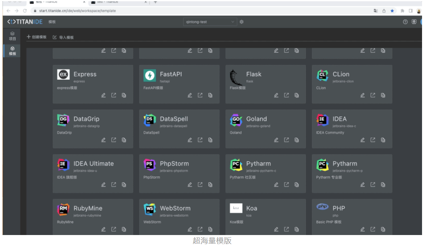Click the edit pencil icon on Express card
The height and width of the screenshot is (247, 427).
pyautogui.click(x=103, y=95)
